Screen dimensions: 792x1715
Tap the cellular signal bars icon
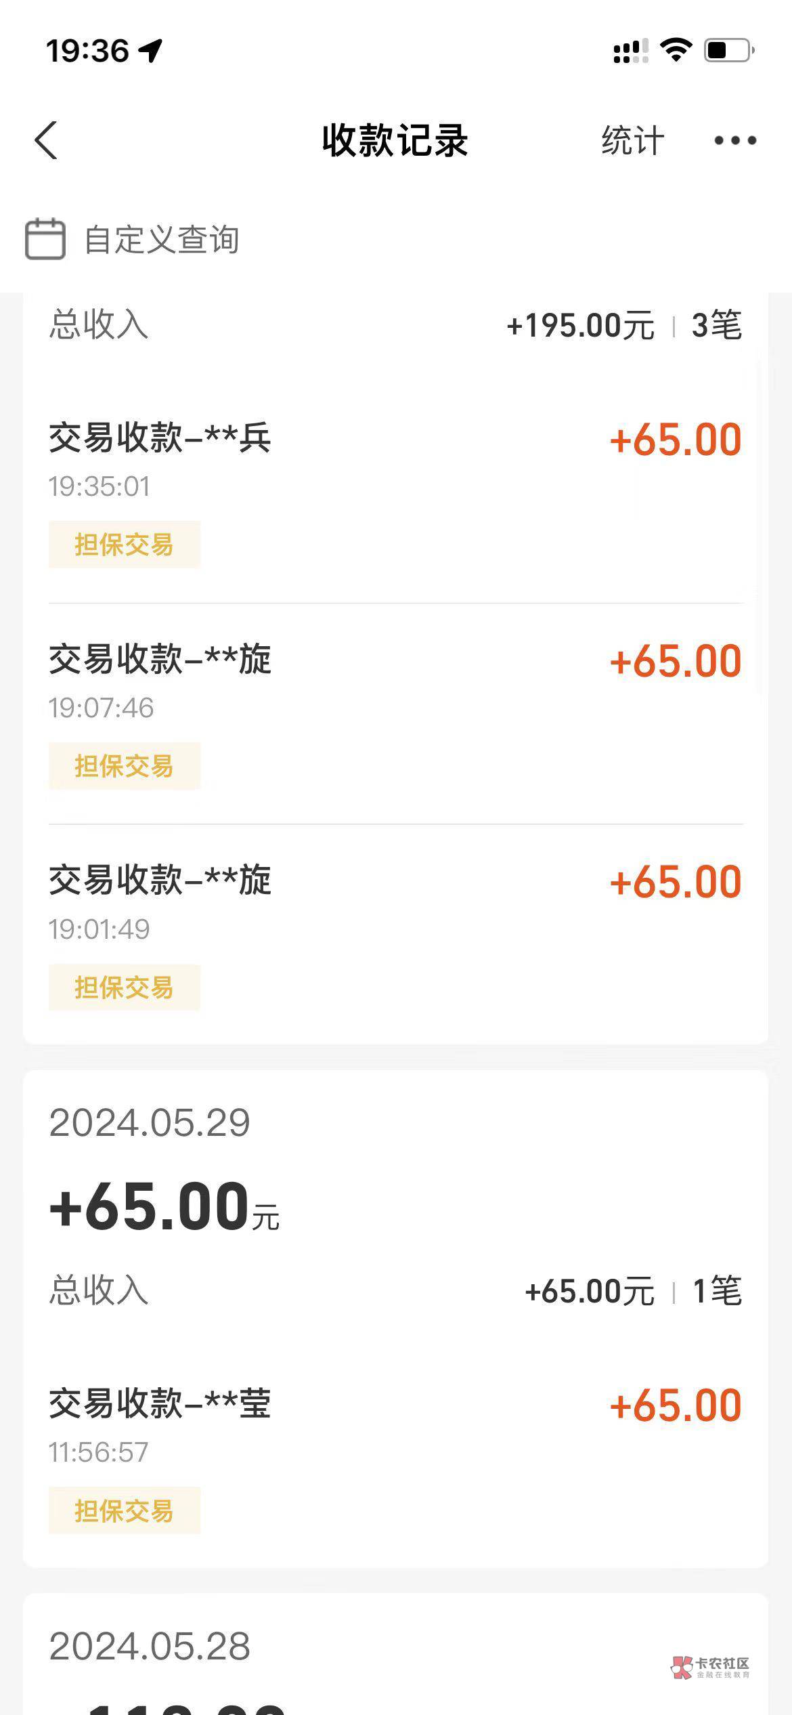tap(630, 51)
